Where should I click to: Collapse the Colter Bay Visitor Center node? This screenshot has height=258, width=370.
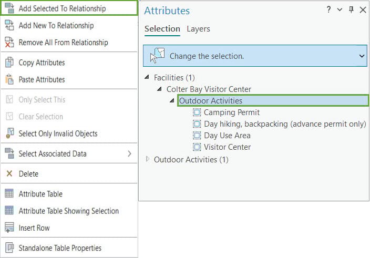point(160,89)
